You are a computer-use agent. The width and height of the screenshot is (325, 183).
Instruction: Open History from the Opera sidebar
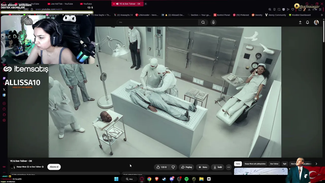coord(4,109)
